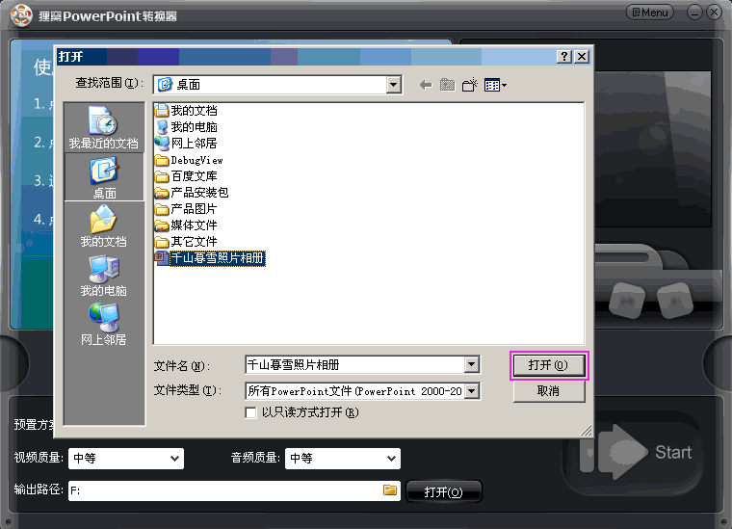Open 我最近的文档 in the places bar
Image resolution: width=732 pixels, height=529 pixels.
point(103,127)
